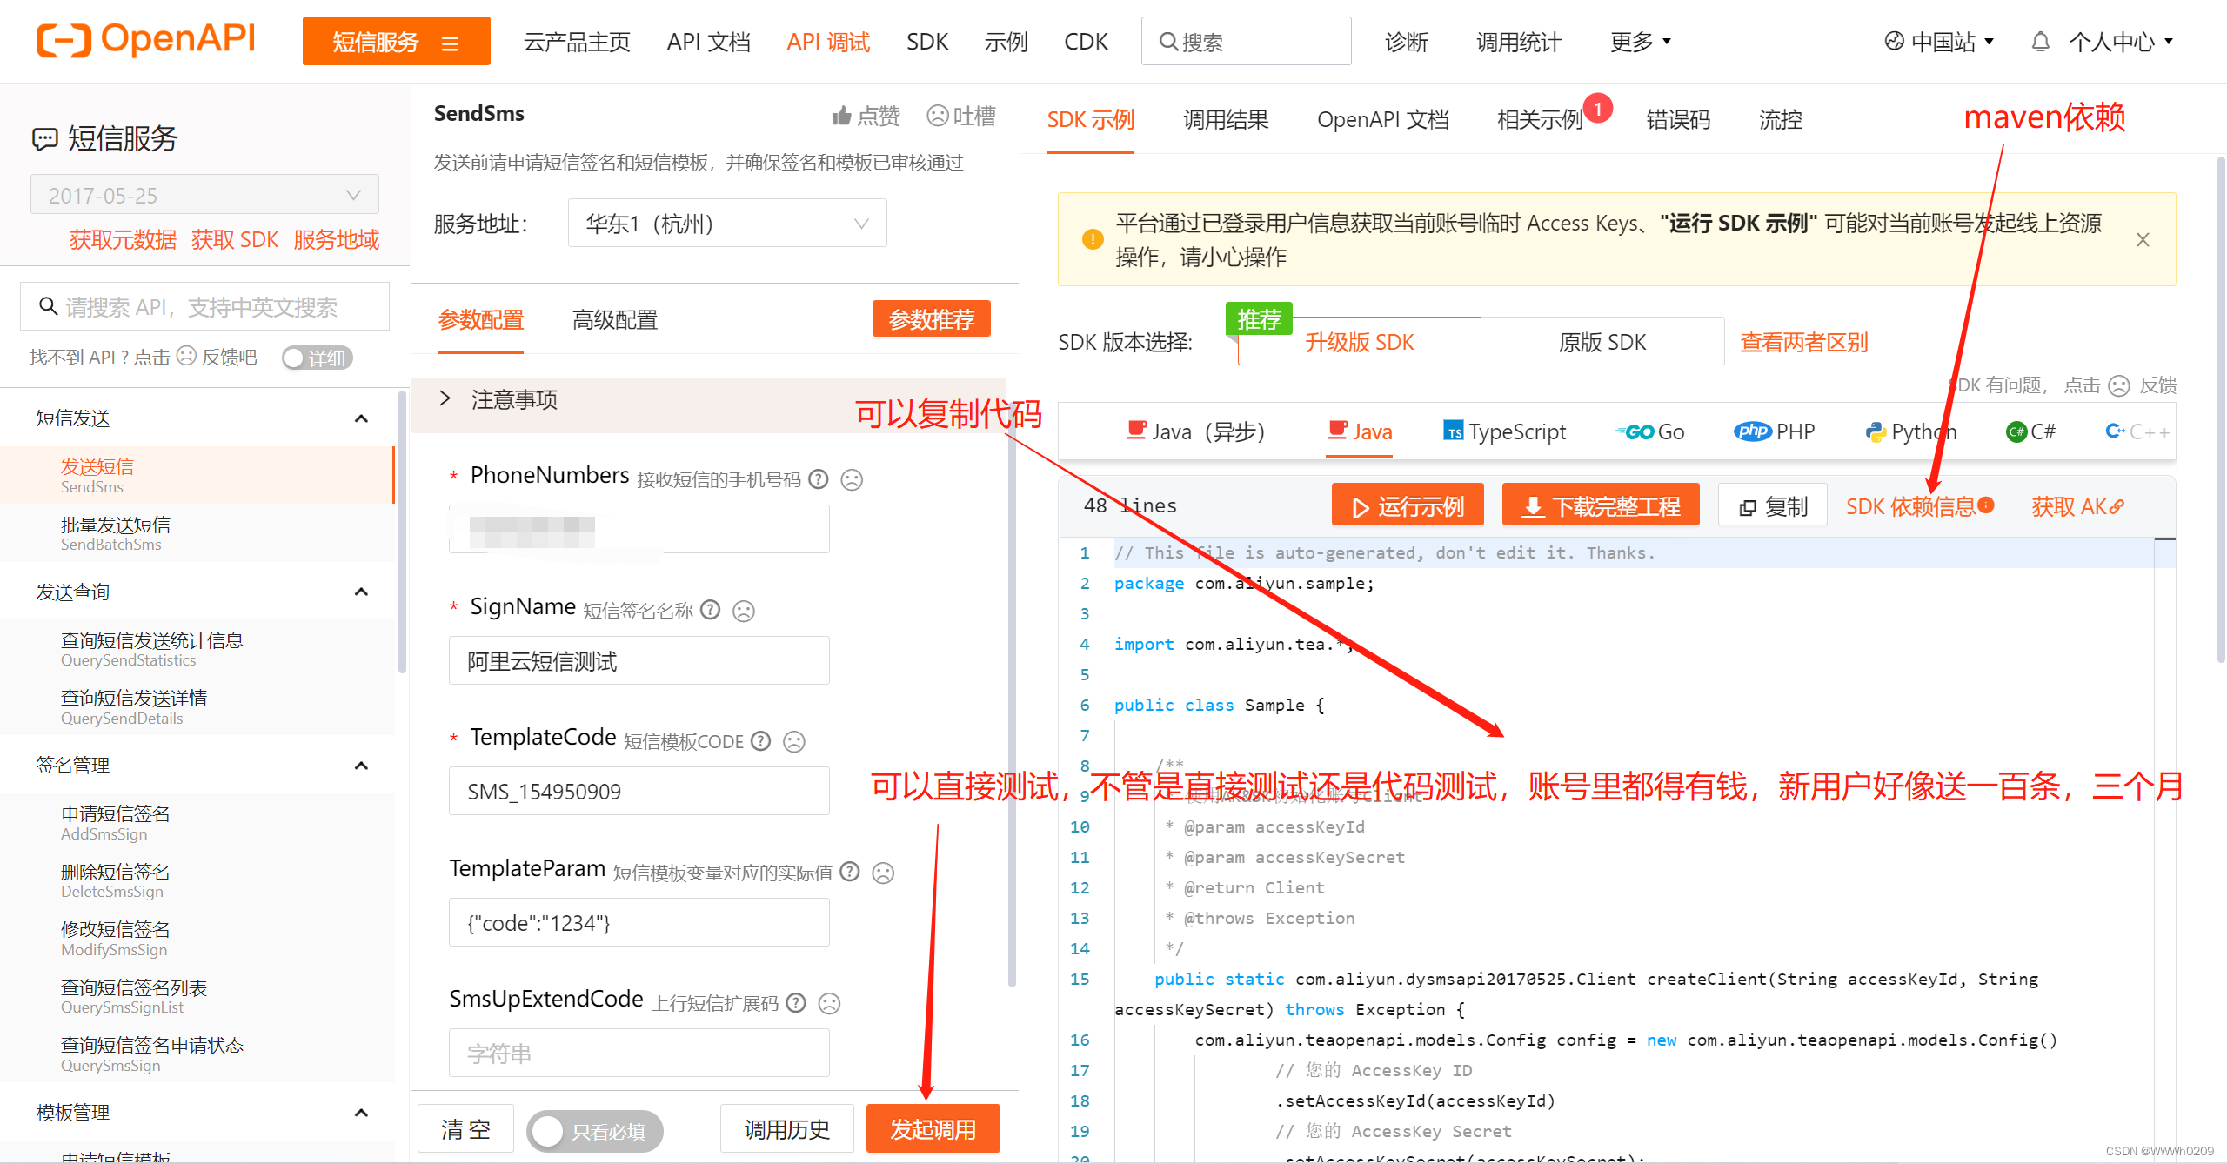Image resolution: width=2227 pixels, height=1164 pixels.
Task: Select 批量发送短信 SendBatchSms
Action: [x=197, y=533]
